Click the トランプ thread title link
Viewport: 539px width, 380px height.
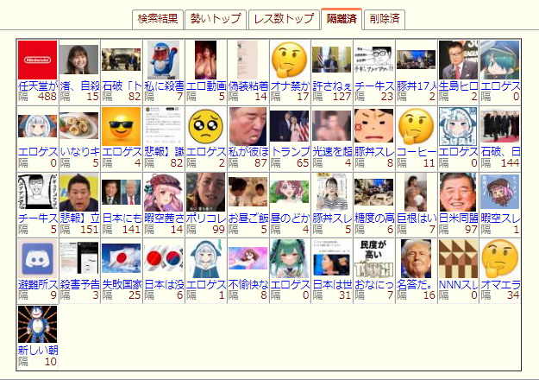pyautogui.click(x=289, y=152)
